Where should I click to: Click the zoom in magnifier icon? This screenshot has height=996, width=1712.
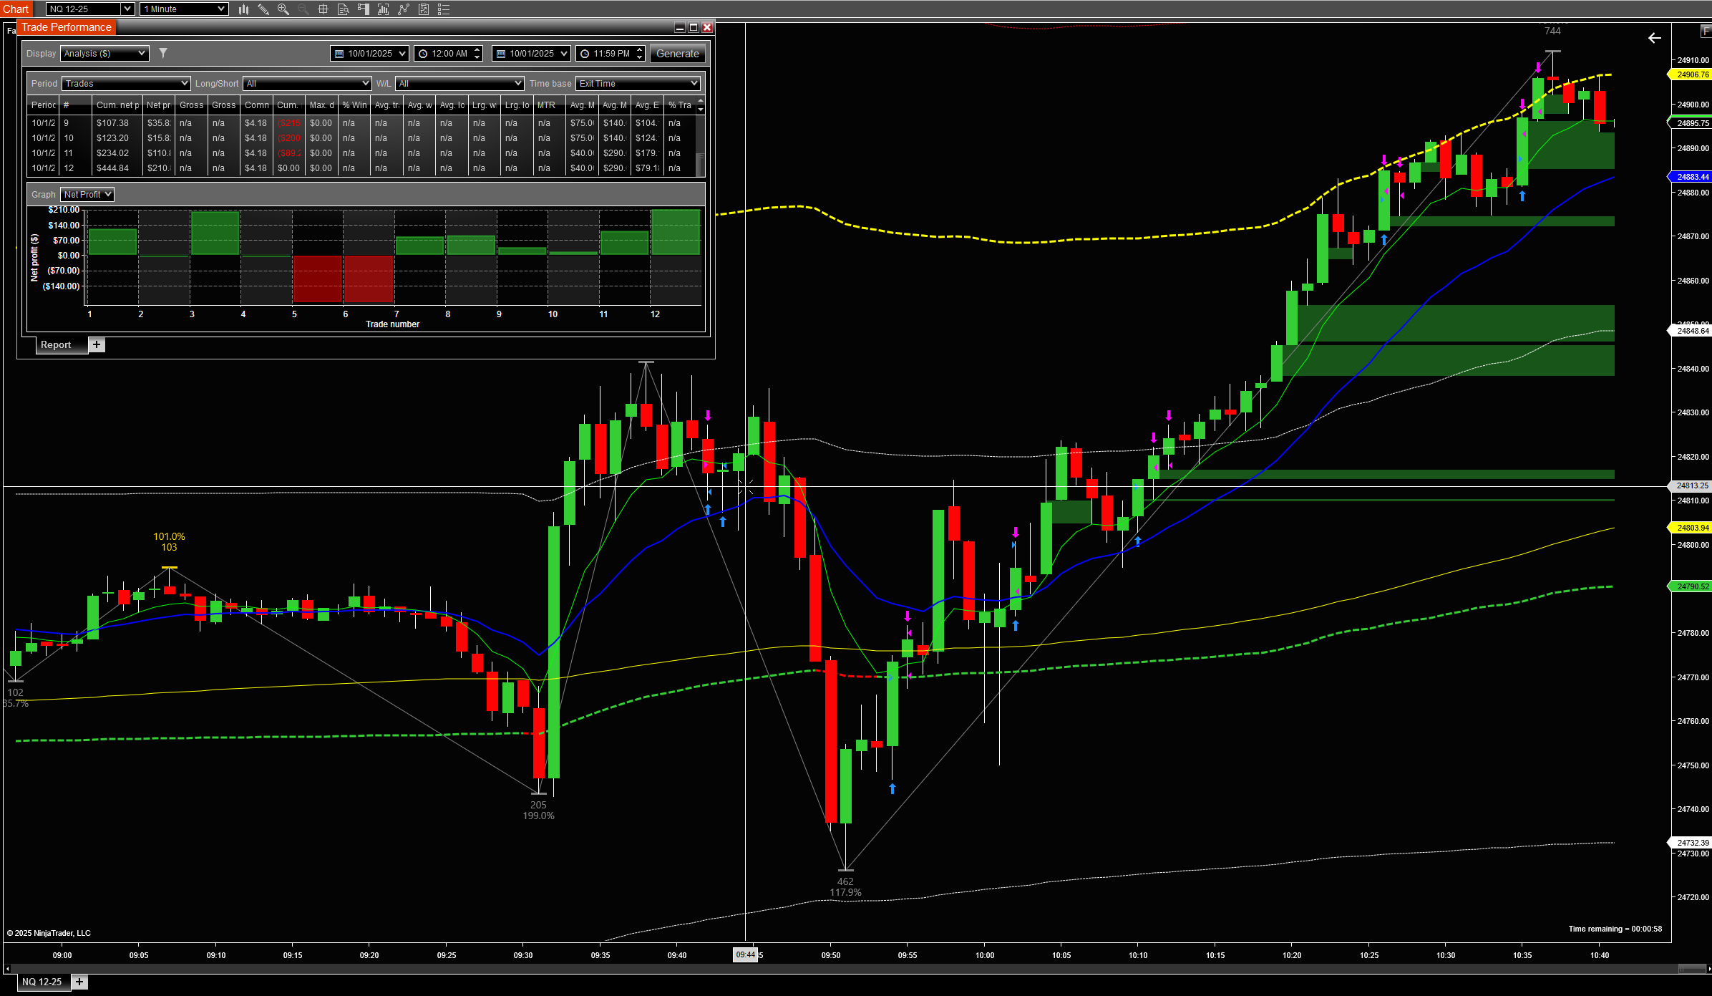[283, 9]
